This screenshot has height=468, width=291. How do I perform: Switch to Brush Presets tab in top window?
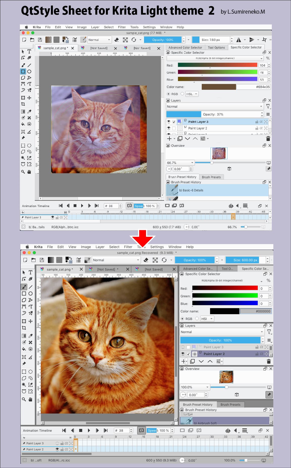(211, 177)
